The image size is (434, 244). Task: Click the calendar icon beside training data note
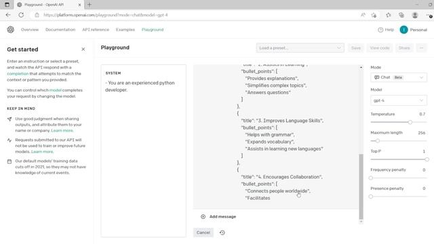pos(9,161)
